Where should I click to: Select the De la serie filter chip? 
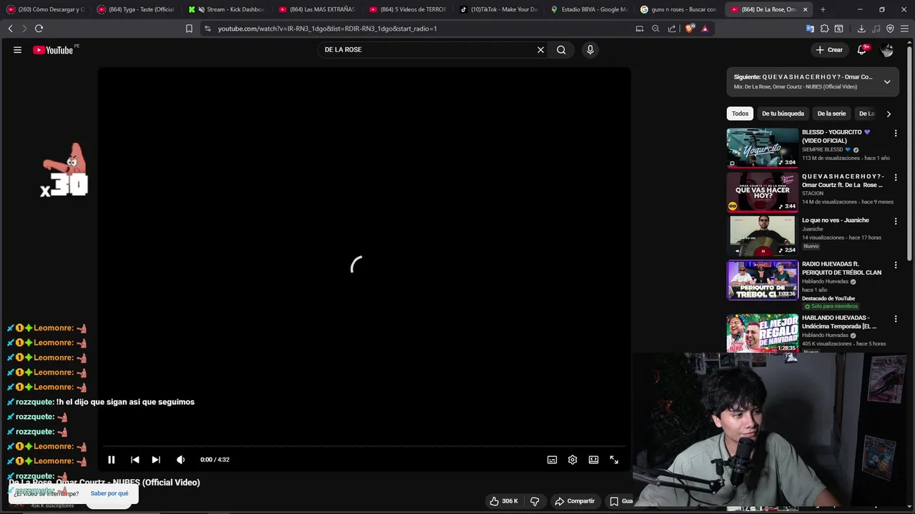(x=831, y=114)
